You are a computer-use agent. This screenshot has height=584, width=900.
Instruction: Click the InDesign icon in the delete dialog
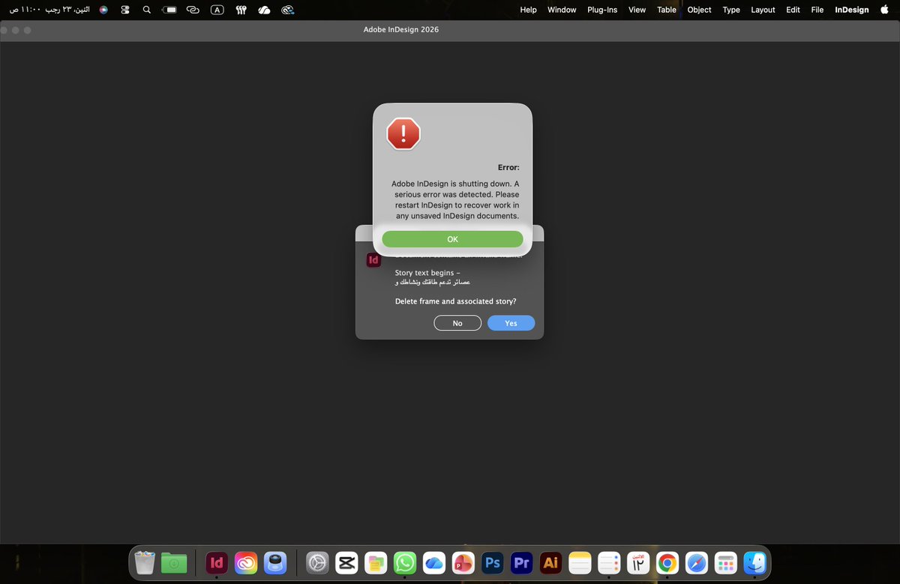pyautogui.click(x=374, y=260)
